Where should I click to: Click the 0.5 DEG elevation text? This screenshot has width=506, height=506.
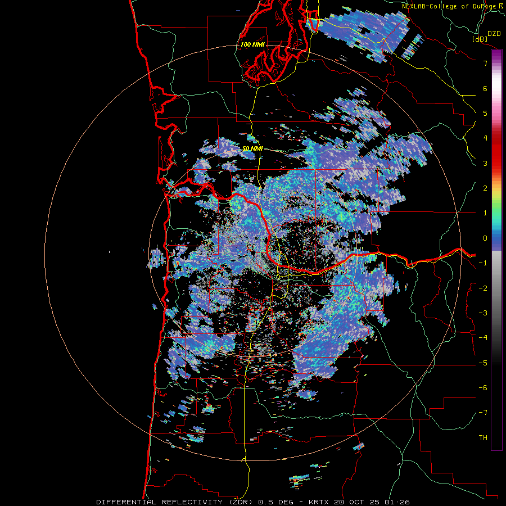click(276, 502)
